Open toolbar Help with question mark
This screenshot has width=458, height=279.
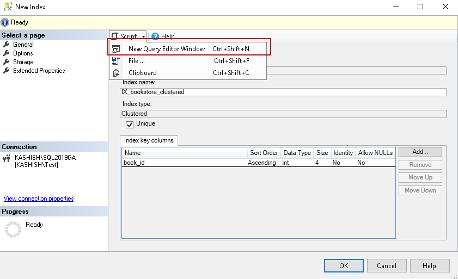pyautogui.click(x=163, y=36)
